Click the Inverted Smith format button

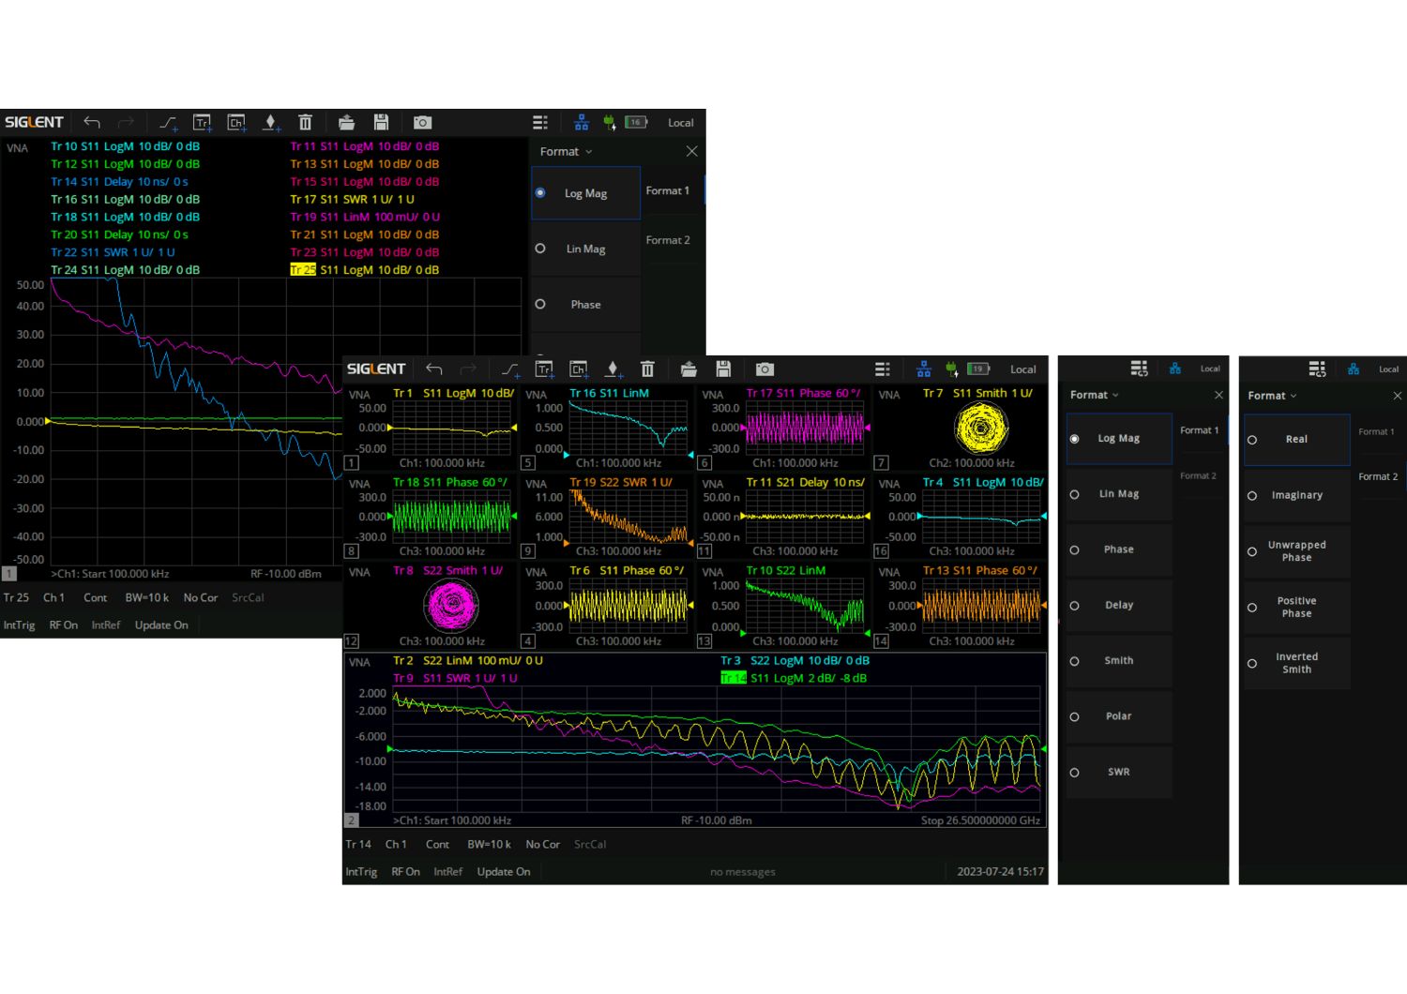[x=1296, y=664]
